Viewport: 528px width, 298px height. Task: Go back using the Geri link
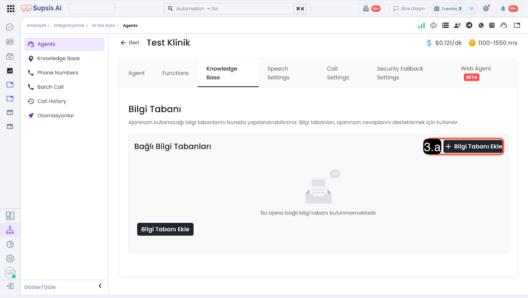click(130, 43)
